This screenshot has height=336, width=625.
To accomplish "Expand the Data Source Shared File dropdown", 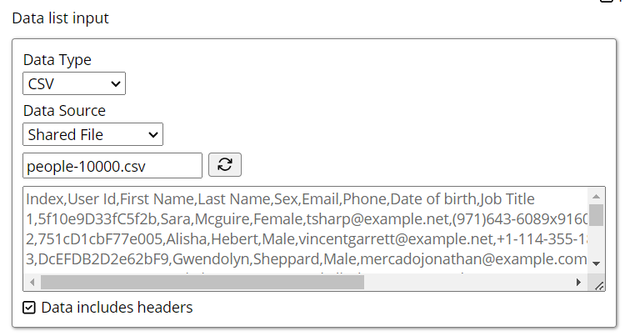I will (92, 134).
